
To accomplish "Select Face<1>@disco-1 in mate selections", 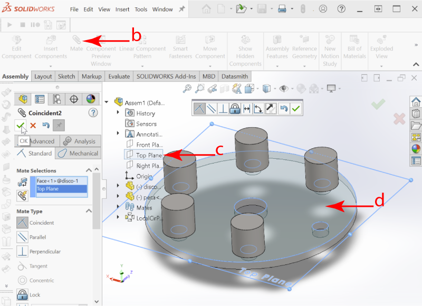I will [62, 180].
